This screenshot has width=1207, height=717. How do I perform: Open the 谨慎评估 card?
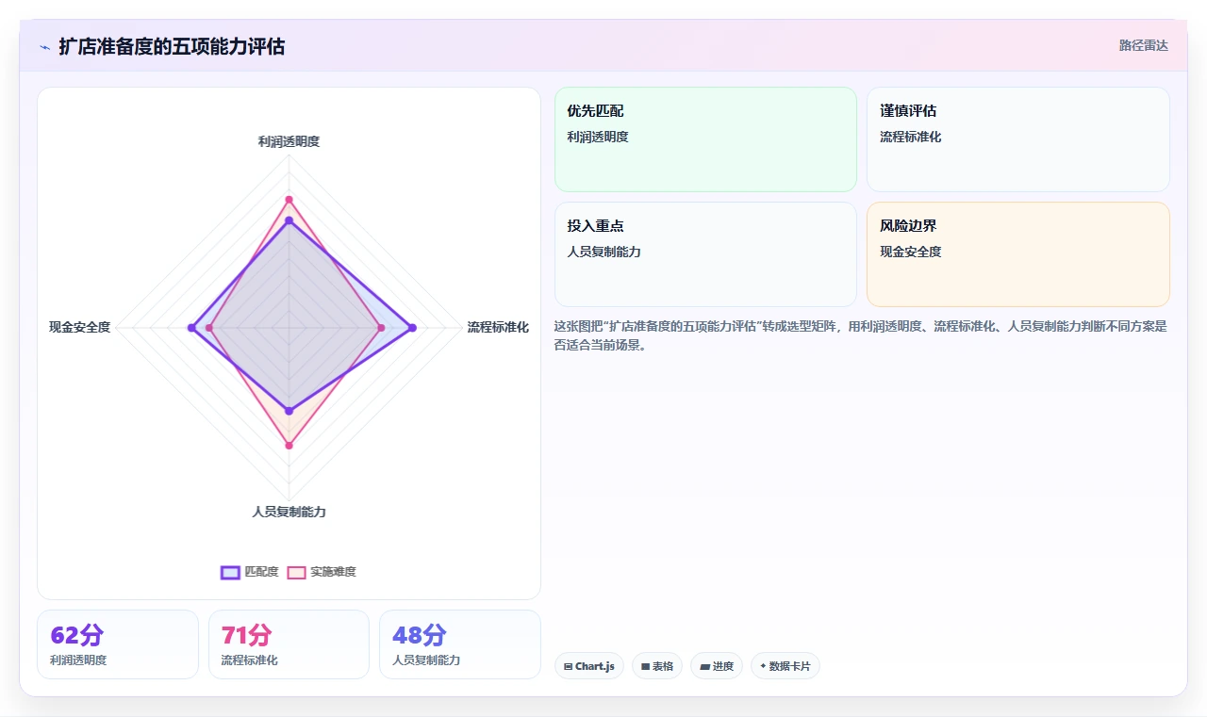tap(1018, 139)
